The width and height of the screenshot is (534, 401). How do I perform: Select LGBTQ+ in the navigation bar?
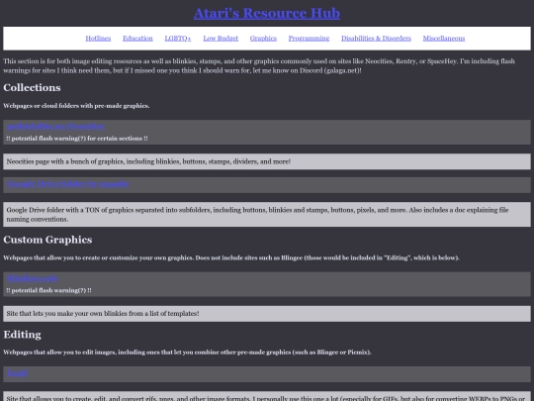pos(178,39)
